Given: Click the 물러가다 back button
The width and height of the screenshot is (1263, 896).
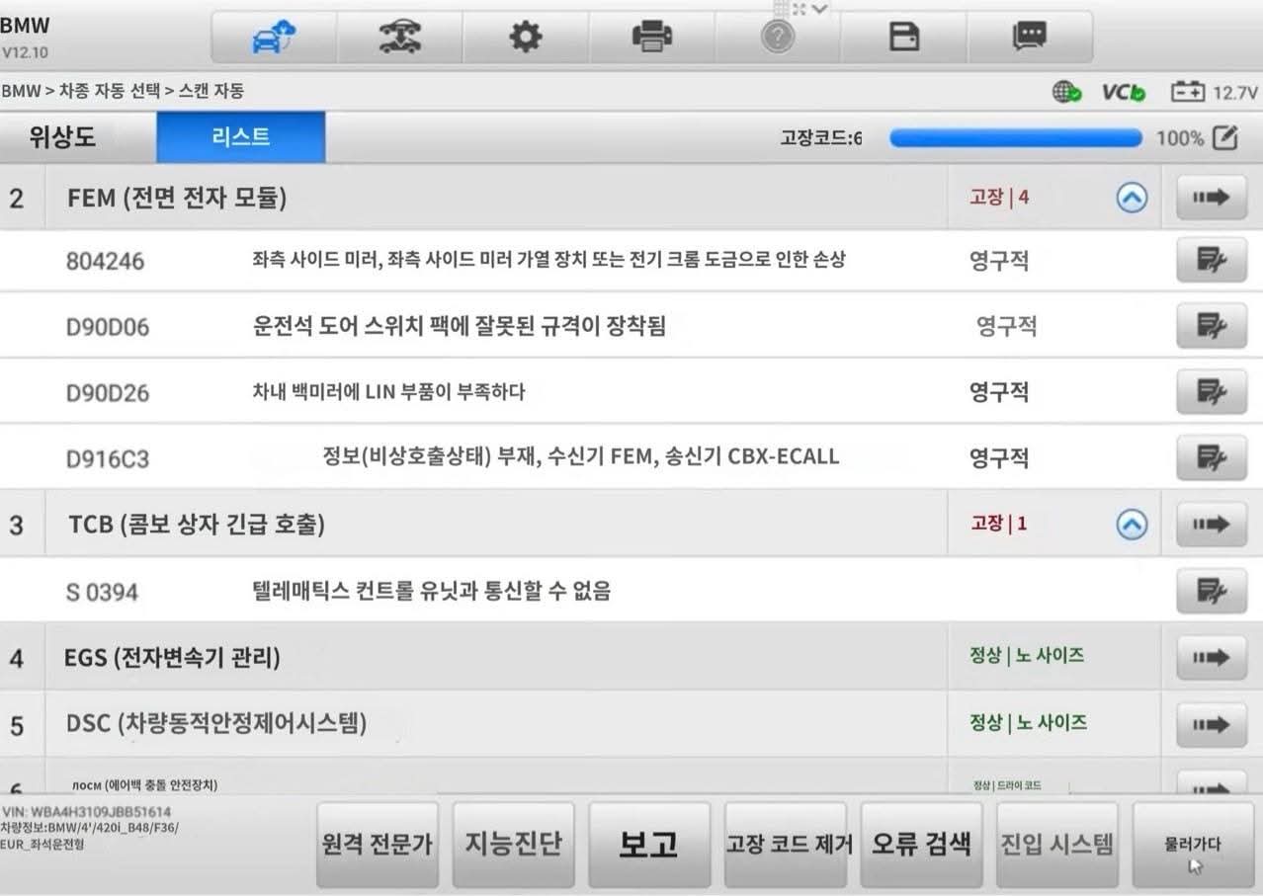Looking at the screenshot, I should tap(1193, 845).
